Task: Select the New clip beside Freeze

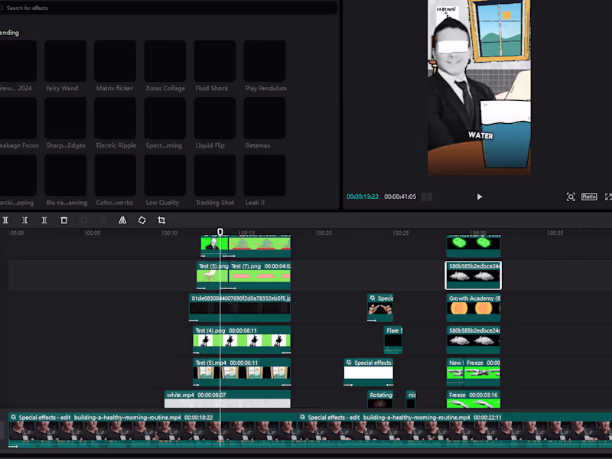Action: [x=454, y=373]
